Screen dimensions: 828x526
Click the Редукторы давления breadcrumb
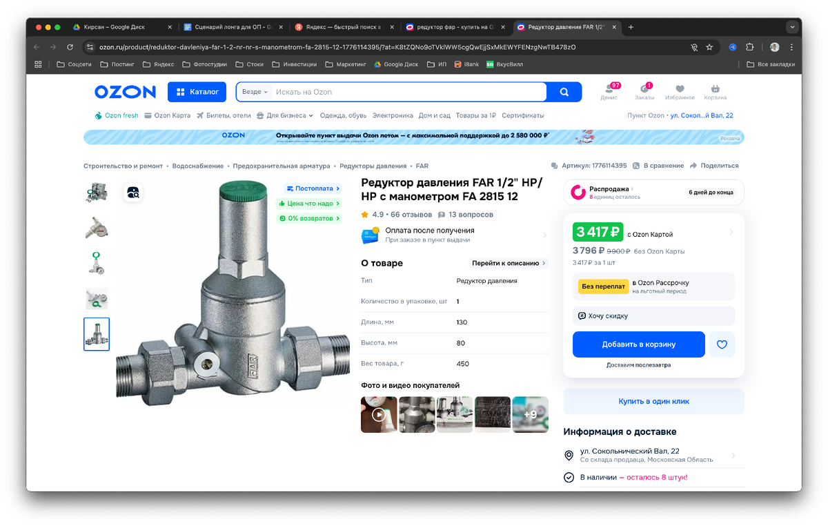point(373,166)
